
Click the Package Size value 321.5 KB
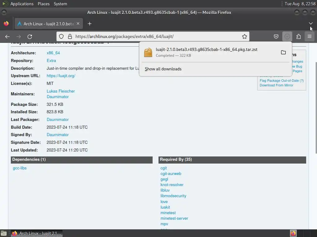55,104
